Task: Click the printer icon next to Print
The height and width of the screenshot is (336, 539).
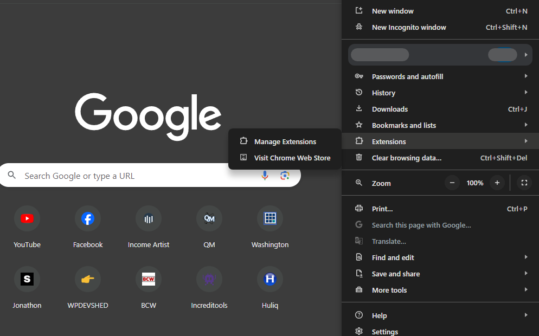Action: [359, 208]
